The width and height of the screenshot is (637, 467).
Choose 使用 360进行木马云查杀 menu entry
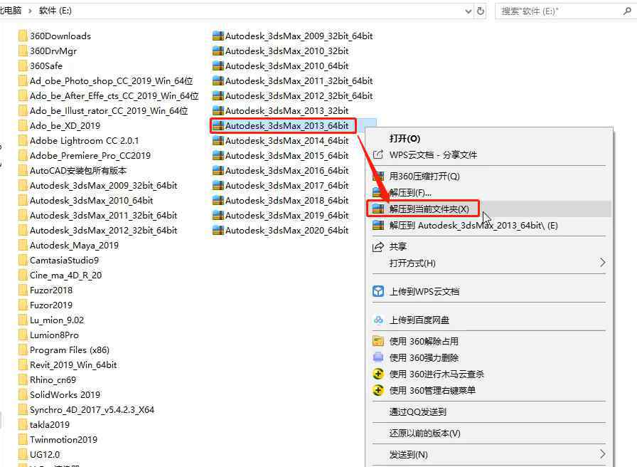pyautogui.click(x=489, y=374)
